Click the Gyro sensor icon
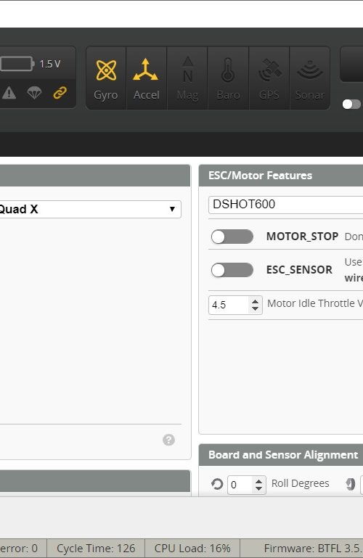The width and height of the screenshot is (363, 558). click(x=106, y=78)
